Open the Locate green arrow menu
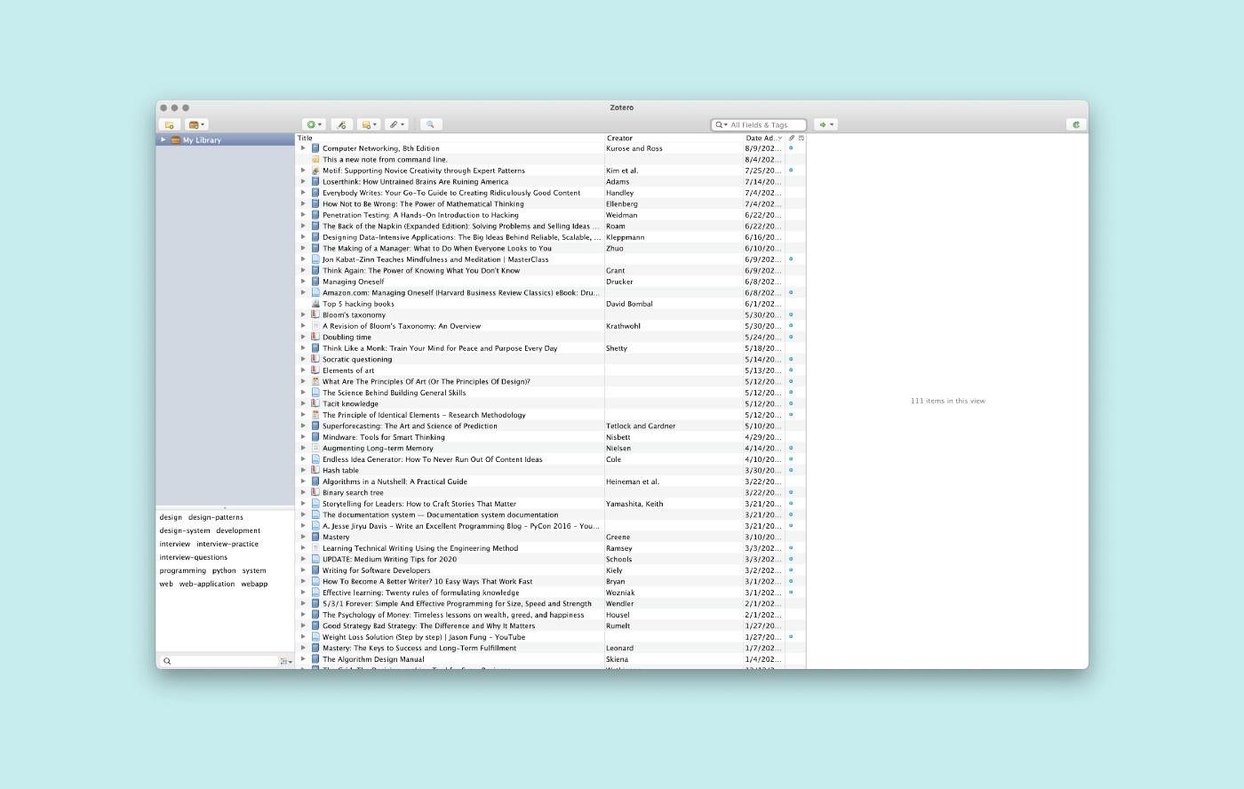Screen dimensions: 1244x789 click(825, 124)
